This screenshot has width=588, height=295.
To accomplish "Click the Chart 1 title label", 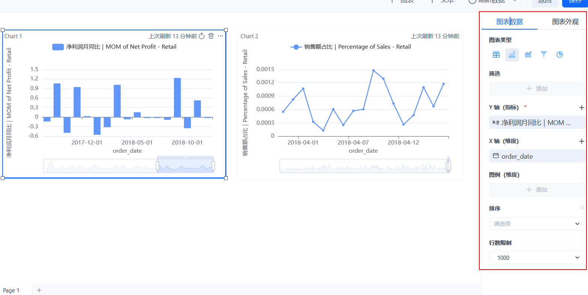I will point(13,36).
